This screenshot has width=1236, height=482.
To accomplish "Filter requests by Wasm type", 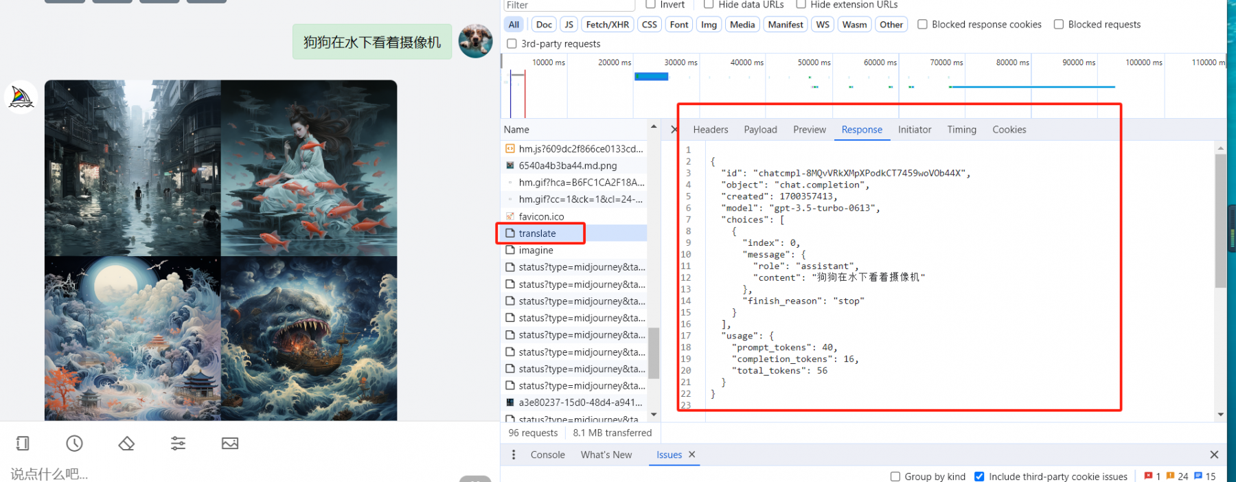I will [x=854, y=25].
